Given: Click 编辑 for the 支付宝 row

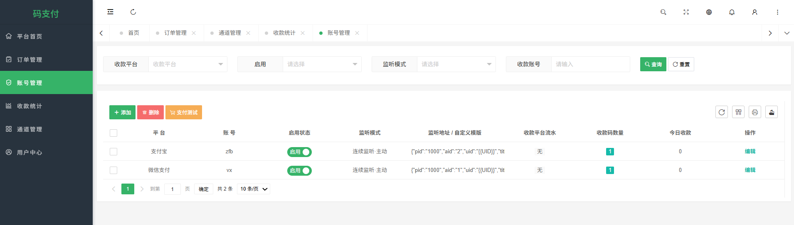Looking at the screenshot, I should [750, 151].
